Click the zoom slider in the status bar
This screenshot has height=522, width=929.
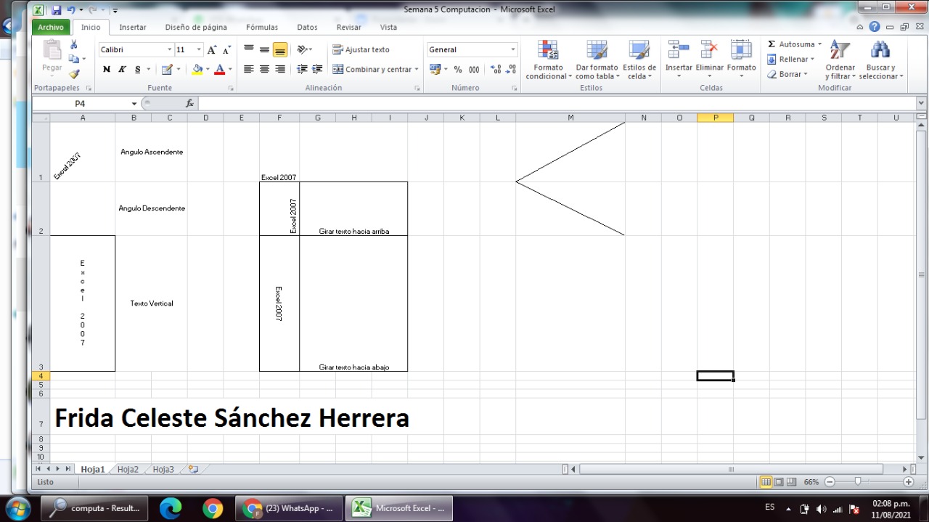(x=858, y=481)
